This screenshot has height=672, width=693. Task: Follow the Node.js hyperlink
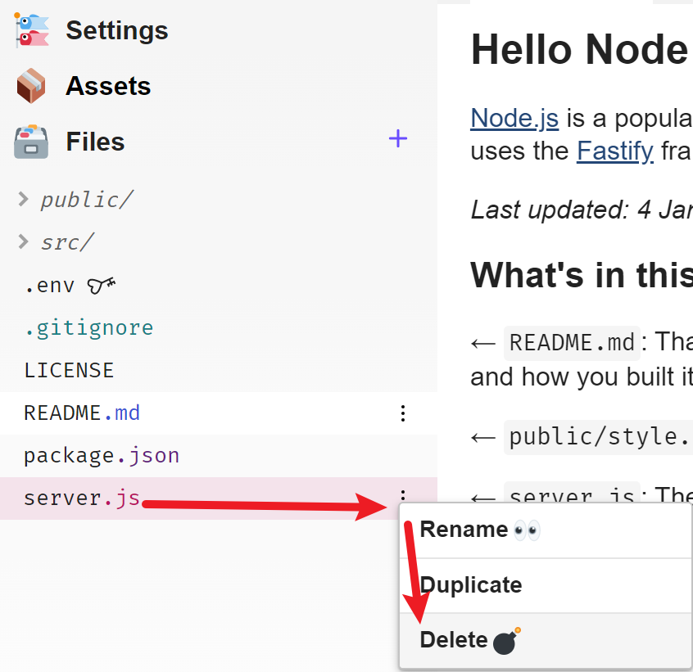pyautogui.click(x=514, y=119)
